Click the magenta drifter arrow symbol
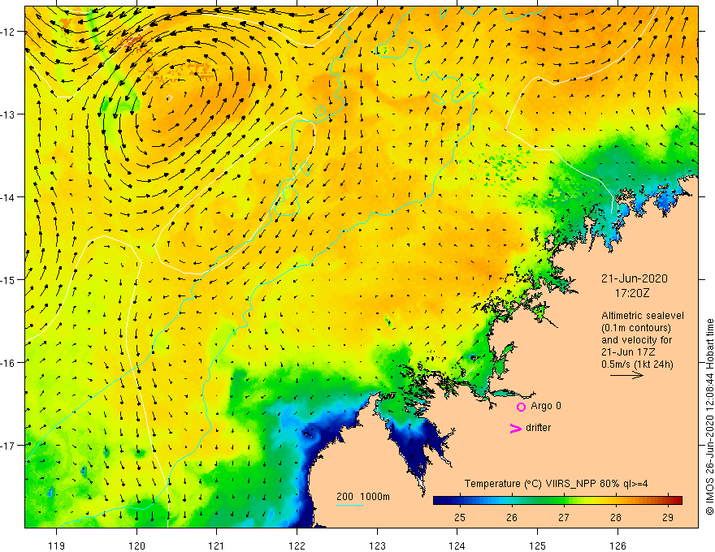The height and width of the screenshot is (552, 715). [516, 428]
